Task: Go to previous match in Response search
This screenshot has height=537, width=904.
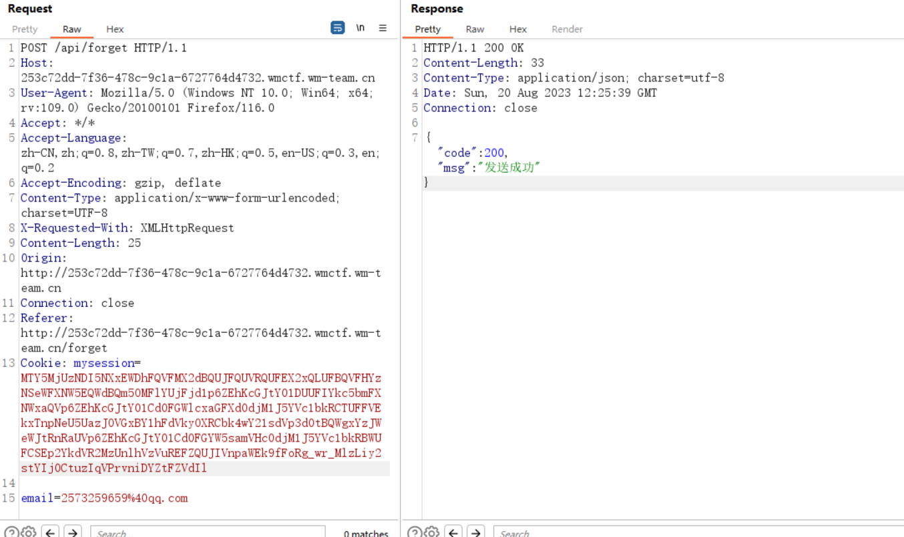Action: [x=453, y=532]
